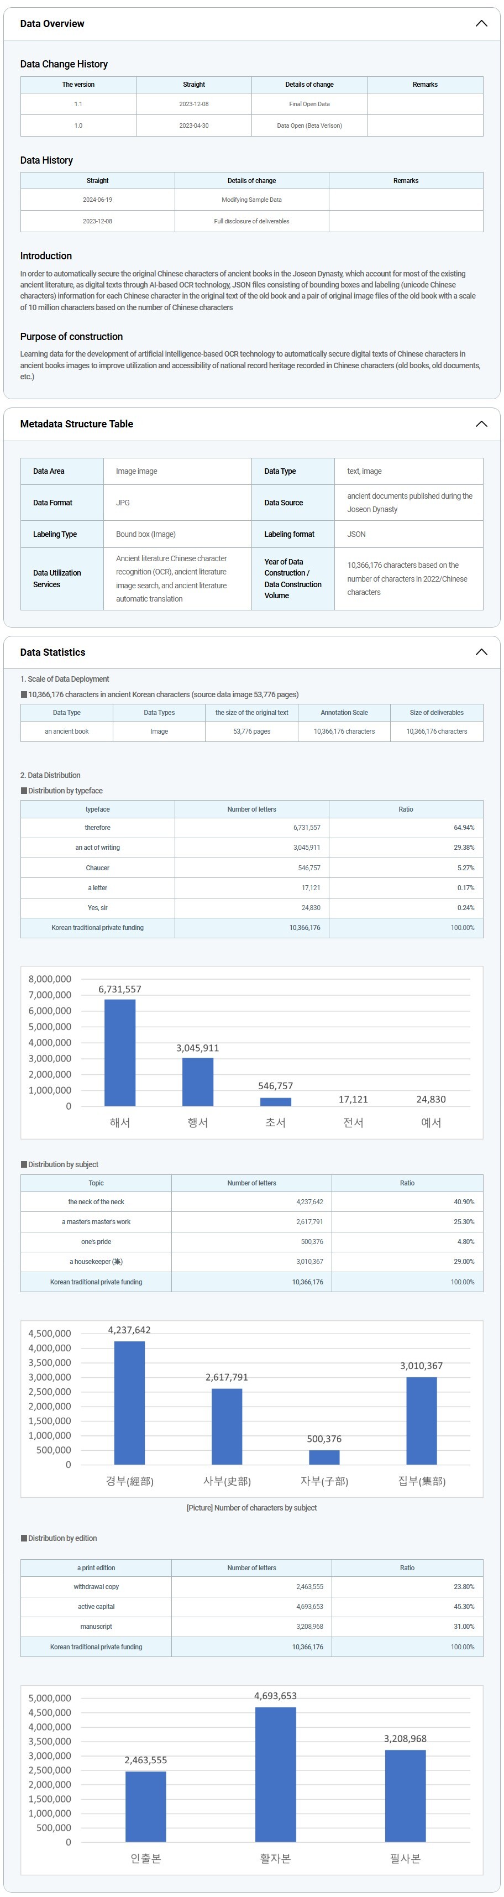Click the 'typeface' column header

[x=97, y=809]
